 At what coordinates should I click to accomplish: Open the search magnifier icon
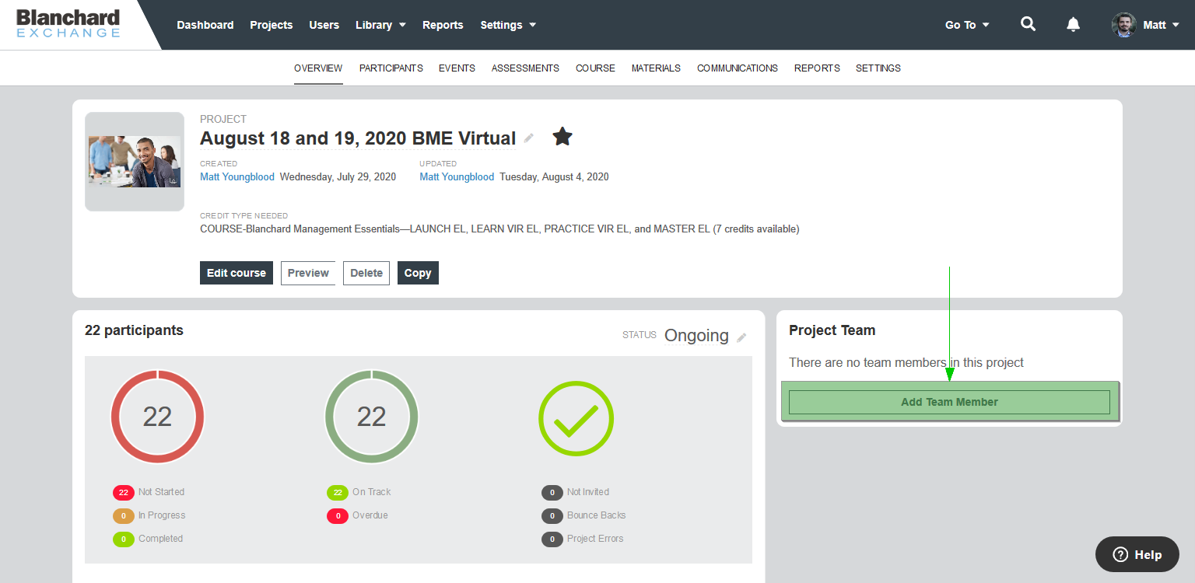pyautogui.click(x=1028, y=24)
